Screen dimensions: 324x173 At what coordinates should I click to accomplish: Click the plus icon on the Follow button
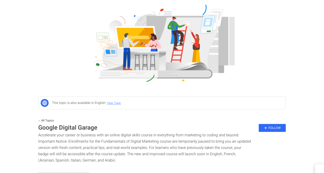[x=266, y=128]
